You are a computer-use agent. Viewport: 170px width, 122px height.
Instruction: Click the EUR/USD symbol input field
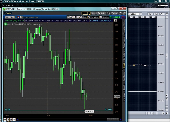coord(10,17)
